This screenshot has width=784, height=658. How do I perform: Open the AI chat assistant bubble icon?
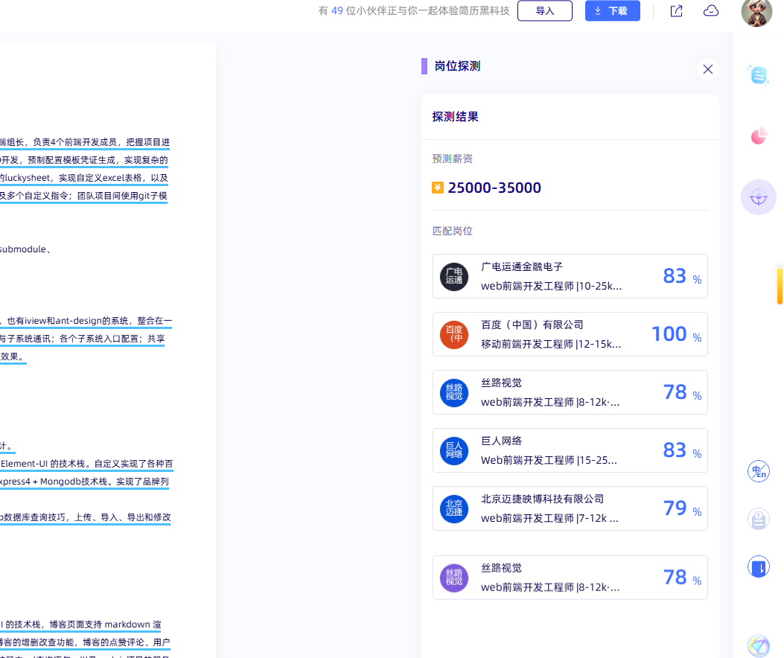click(758, 74)
